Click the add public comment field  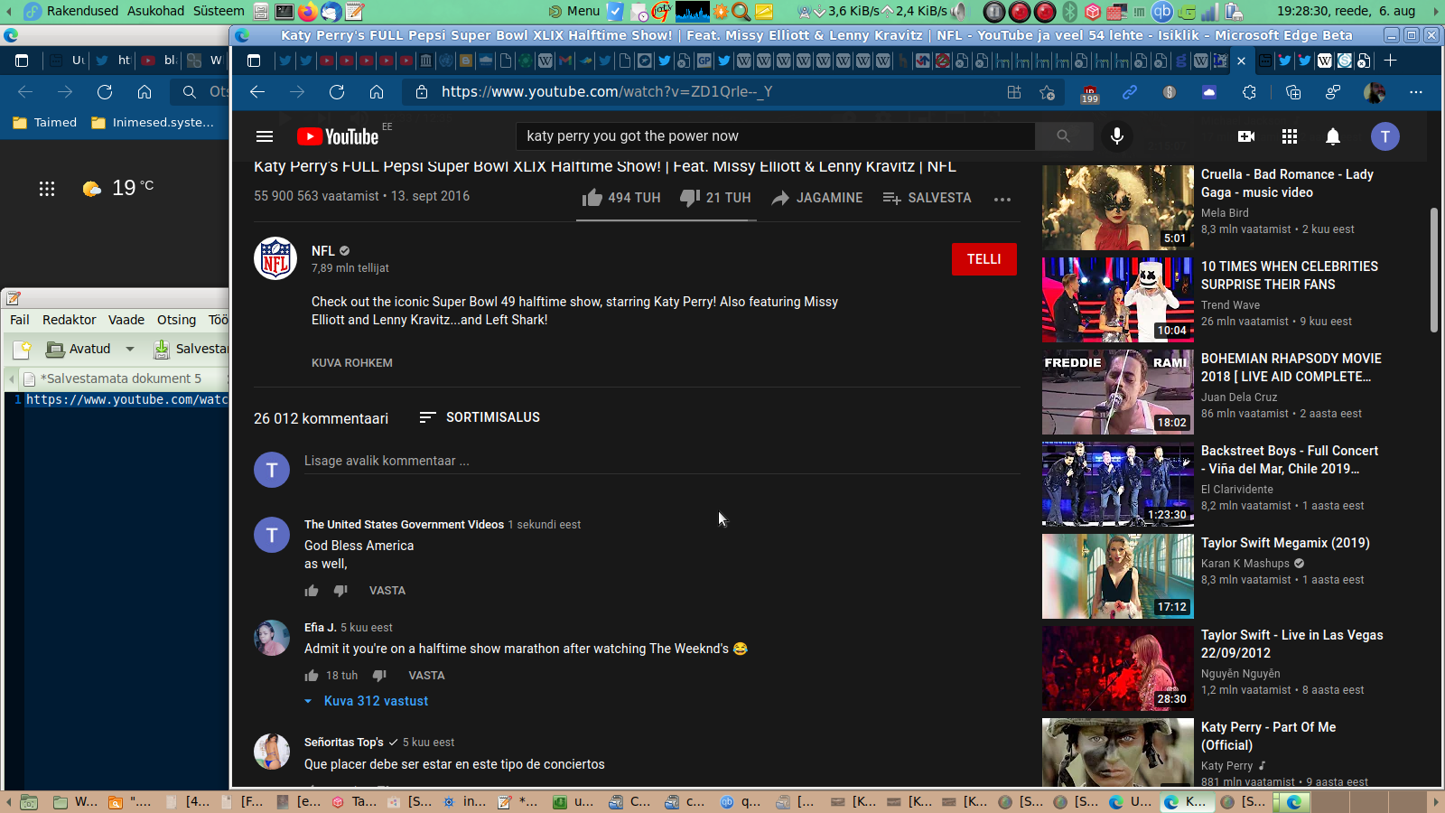pyautogui.click(x=662, y=462)
